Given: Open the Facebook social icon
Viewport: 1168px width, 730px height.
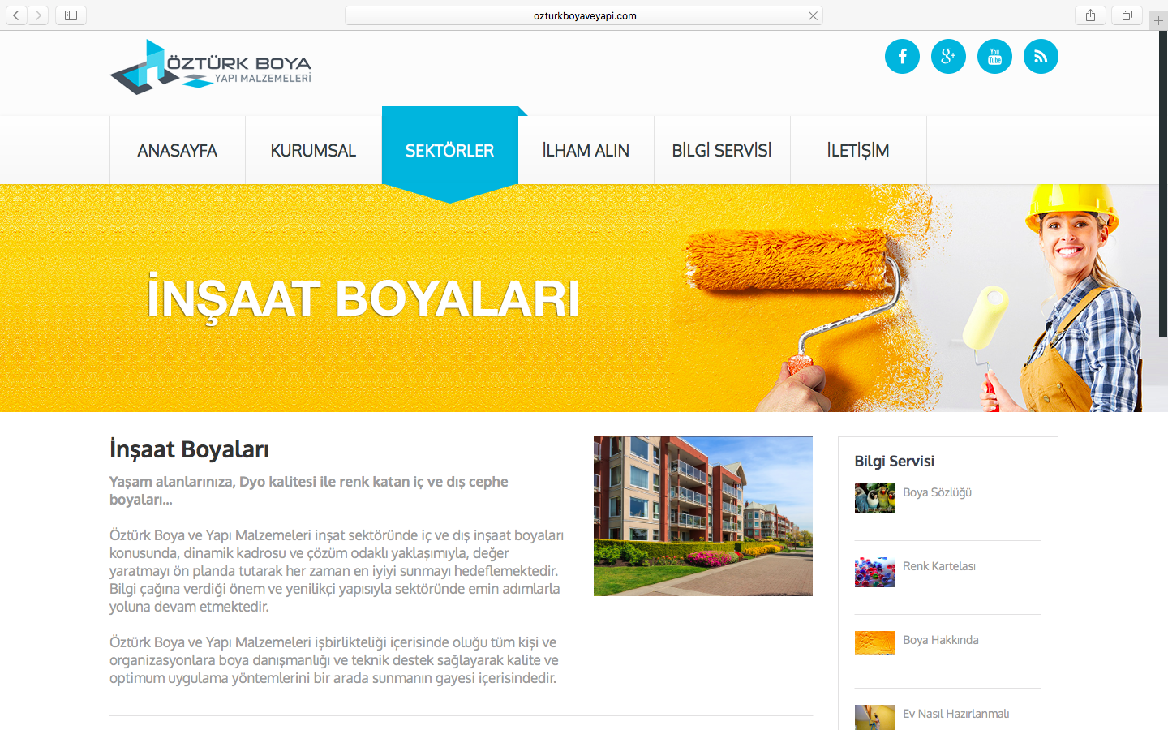Looking at the screenshot, I should click(x=902, y=57).
